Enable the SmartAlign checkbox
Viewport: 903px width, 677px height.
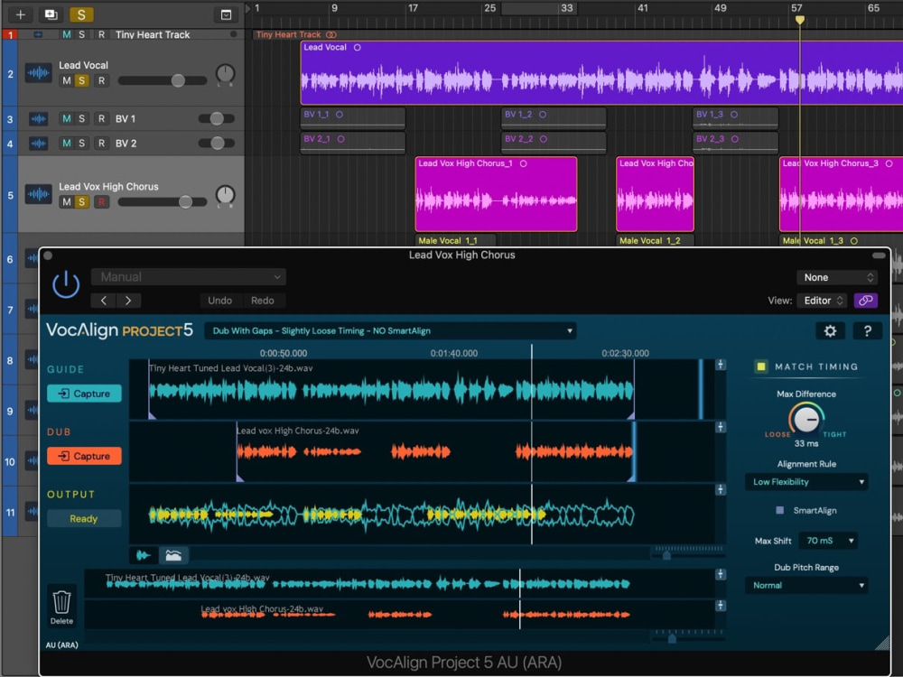pos(780,511)
